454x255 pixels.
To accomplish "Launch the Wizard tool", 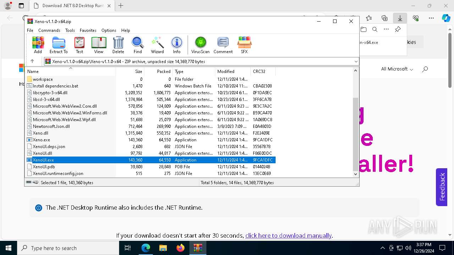I will 157,45.
